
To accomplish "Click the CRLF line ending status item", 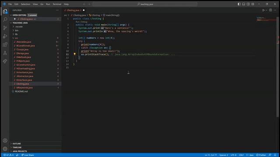I will [x=241, y=155].
